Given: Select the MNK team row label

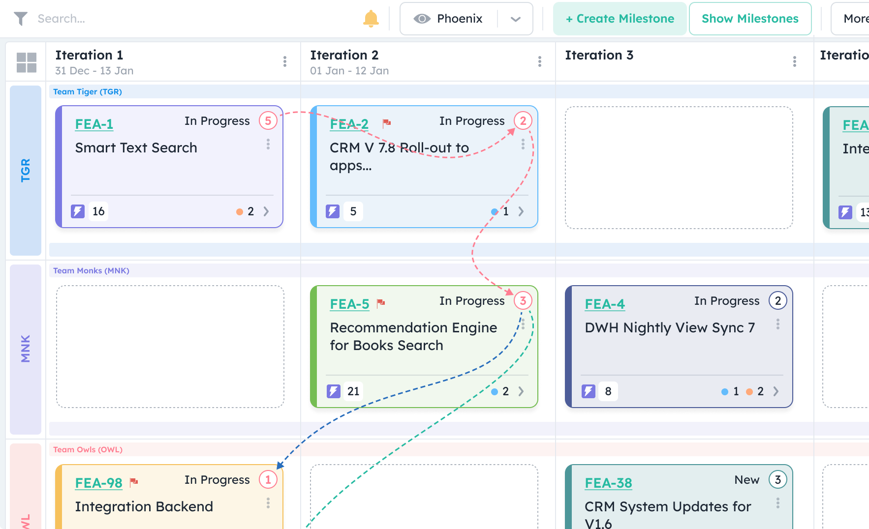Looking at the screenshot, I should click(26, 349).
